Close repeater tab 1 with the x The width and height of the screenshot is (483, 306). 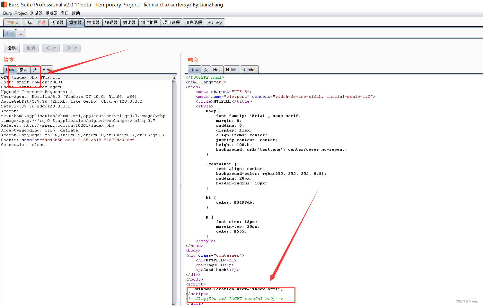click(x=12, y=33)
